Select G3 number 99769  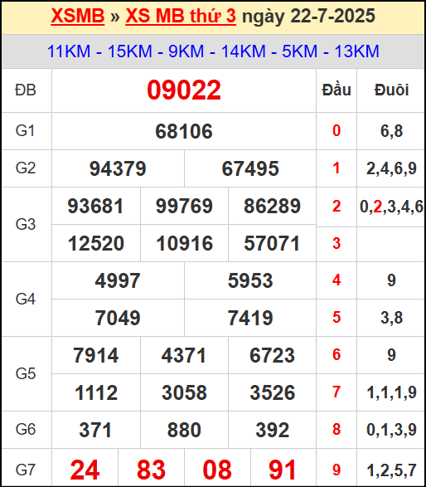click(184, 206)
